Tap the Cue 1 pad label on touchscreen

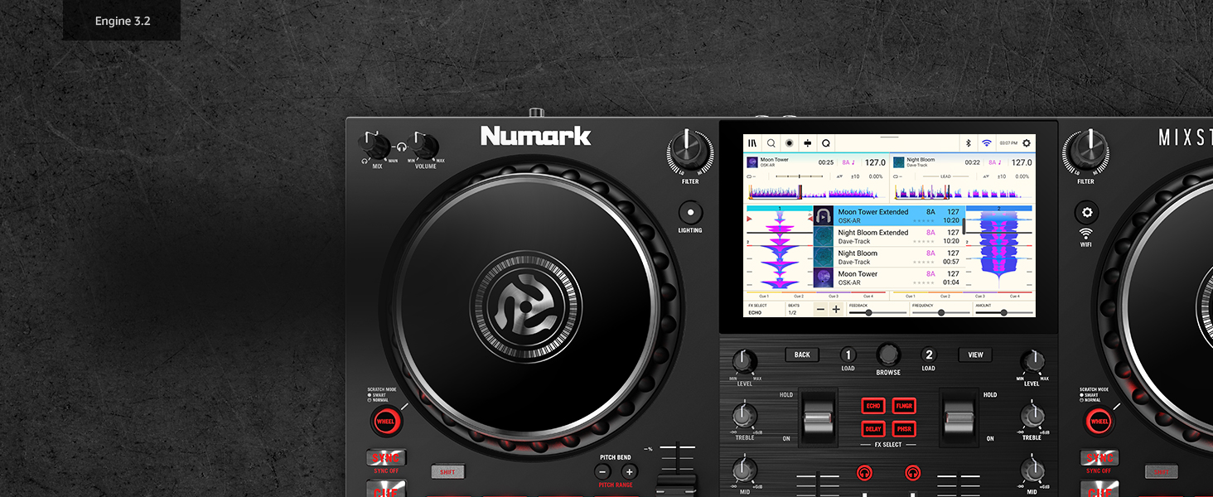tap(764, 296)
